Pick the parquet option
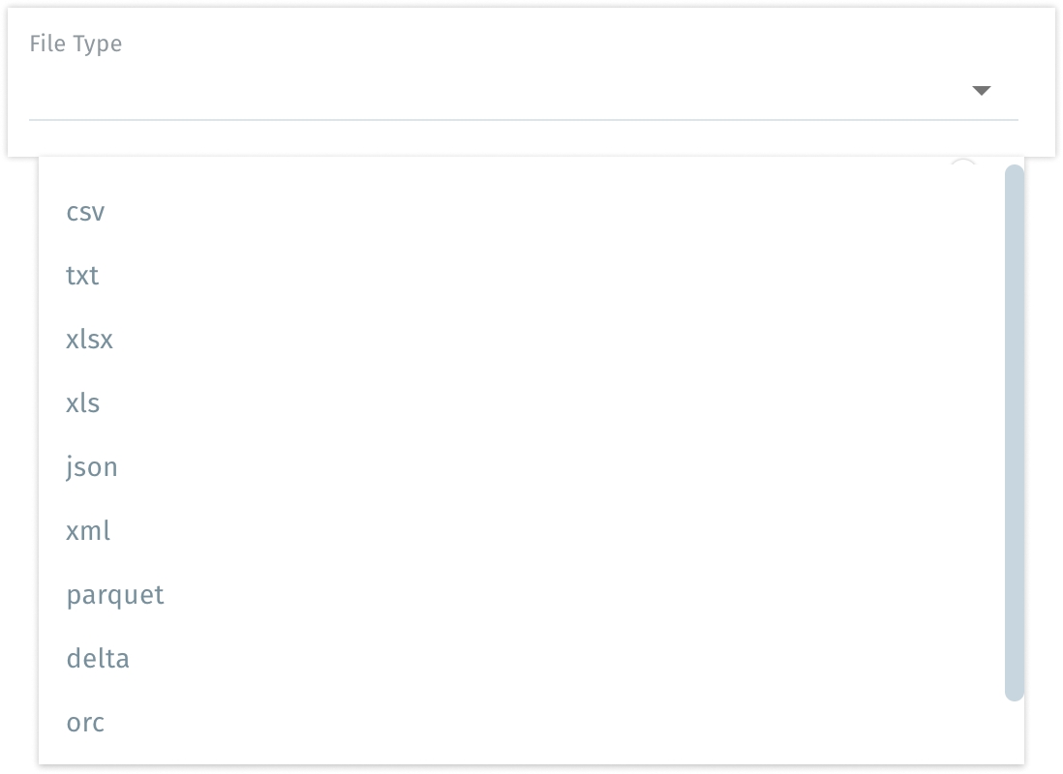This screenshot has width=1063, height=774. (115, 595)
